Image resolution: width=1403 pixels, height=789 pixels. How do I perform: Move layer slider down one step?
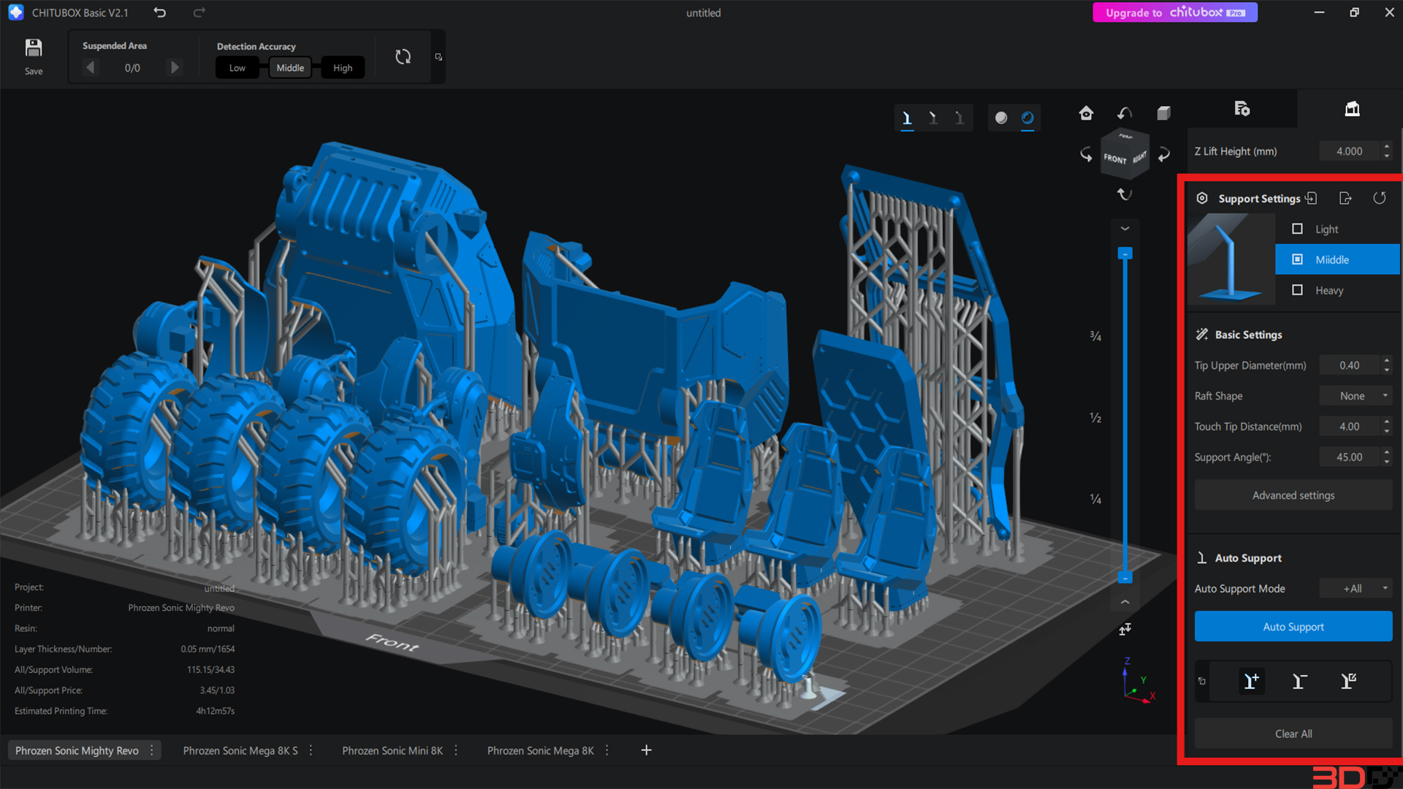(x=1125, y=602)
